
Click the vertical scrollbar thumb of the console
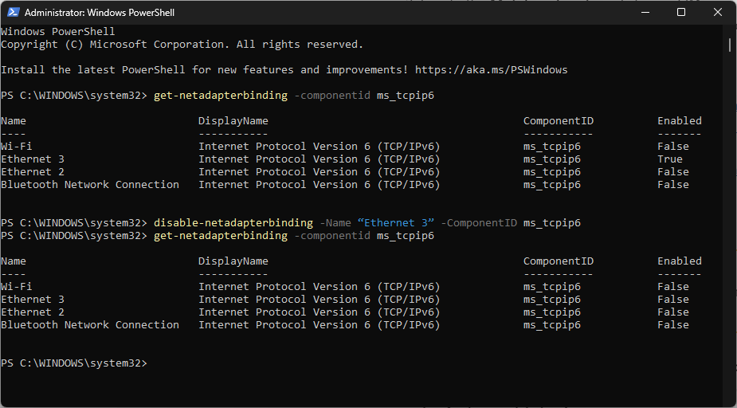[730, 45]
